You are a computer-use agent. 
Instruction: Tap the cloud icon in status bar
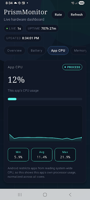coord(15,3)
